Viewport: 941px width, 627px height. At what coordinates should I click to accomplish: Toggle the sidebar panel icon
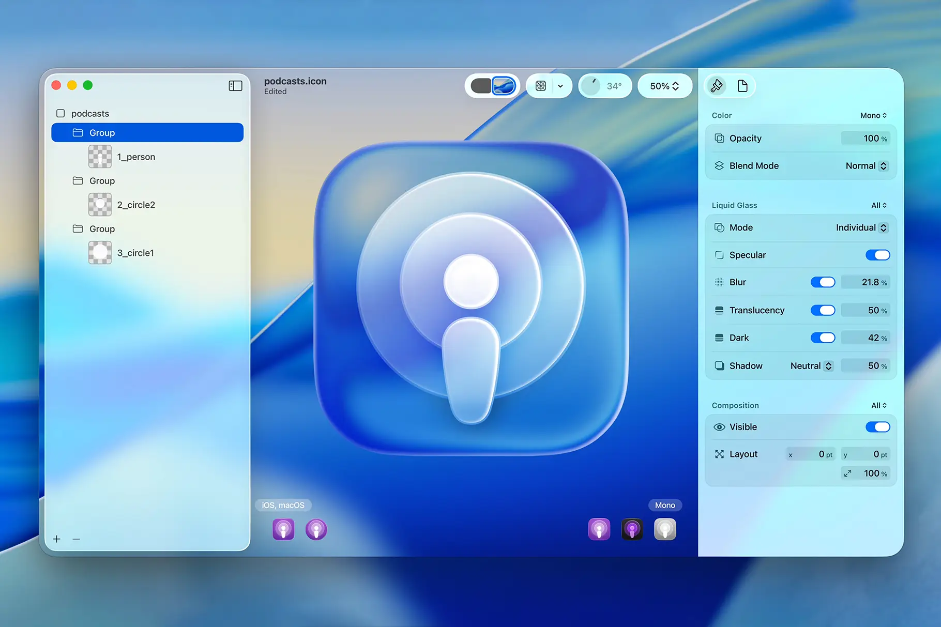point(235,86)
